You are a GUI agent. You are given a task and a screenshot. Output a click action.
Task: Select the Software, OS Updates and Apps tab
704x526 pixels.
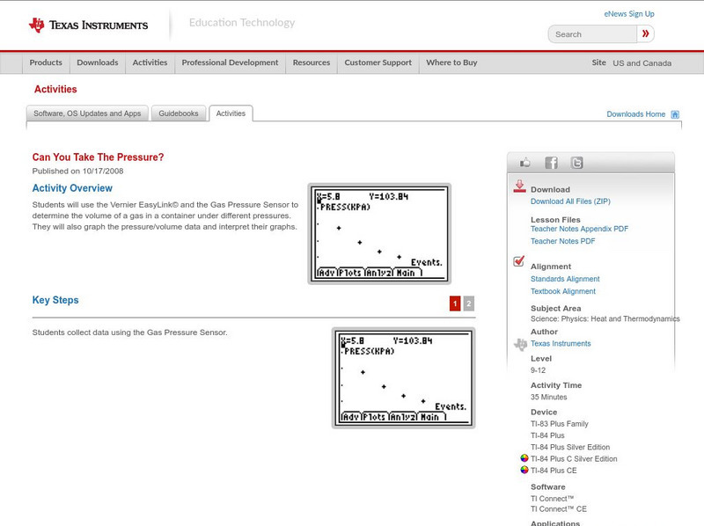coord(87,113)
